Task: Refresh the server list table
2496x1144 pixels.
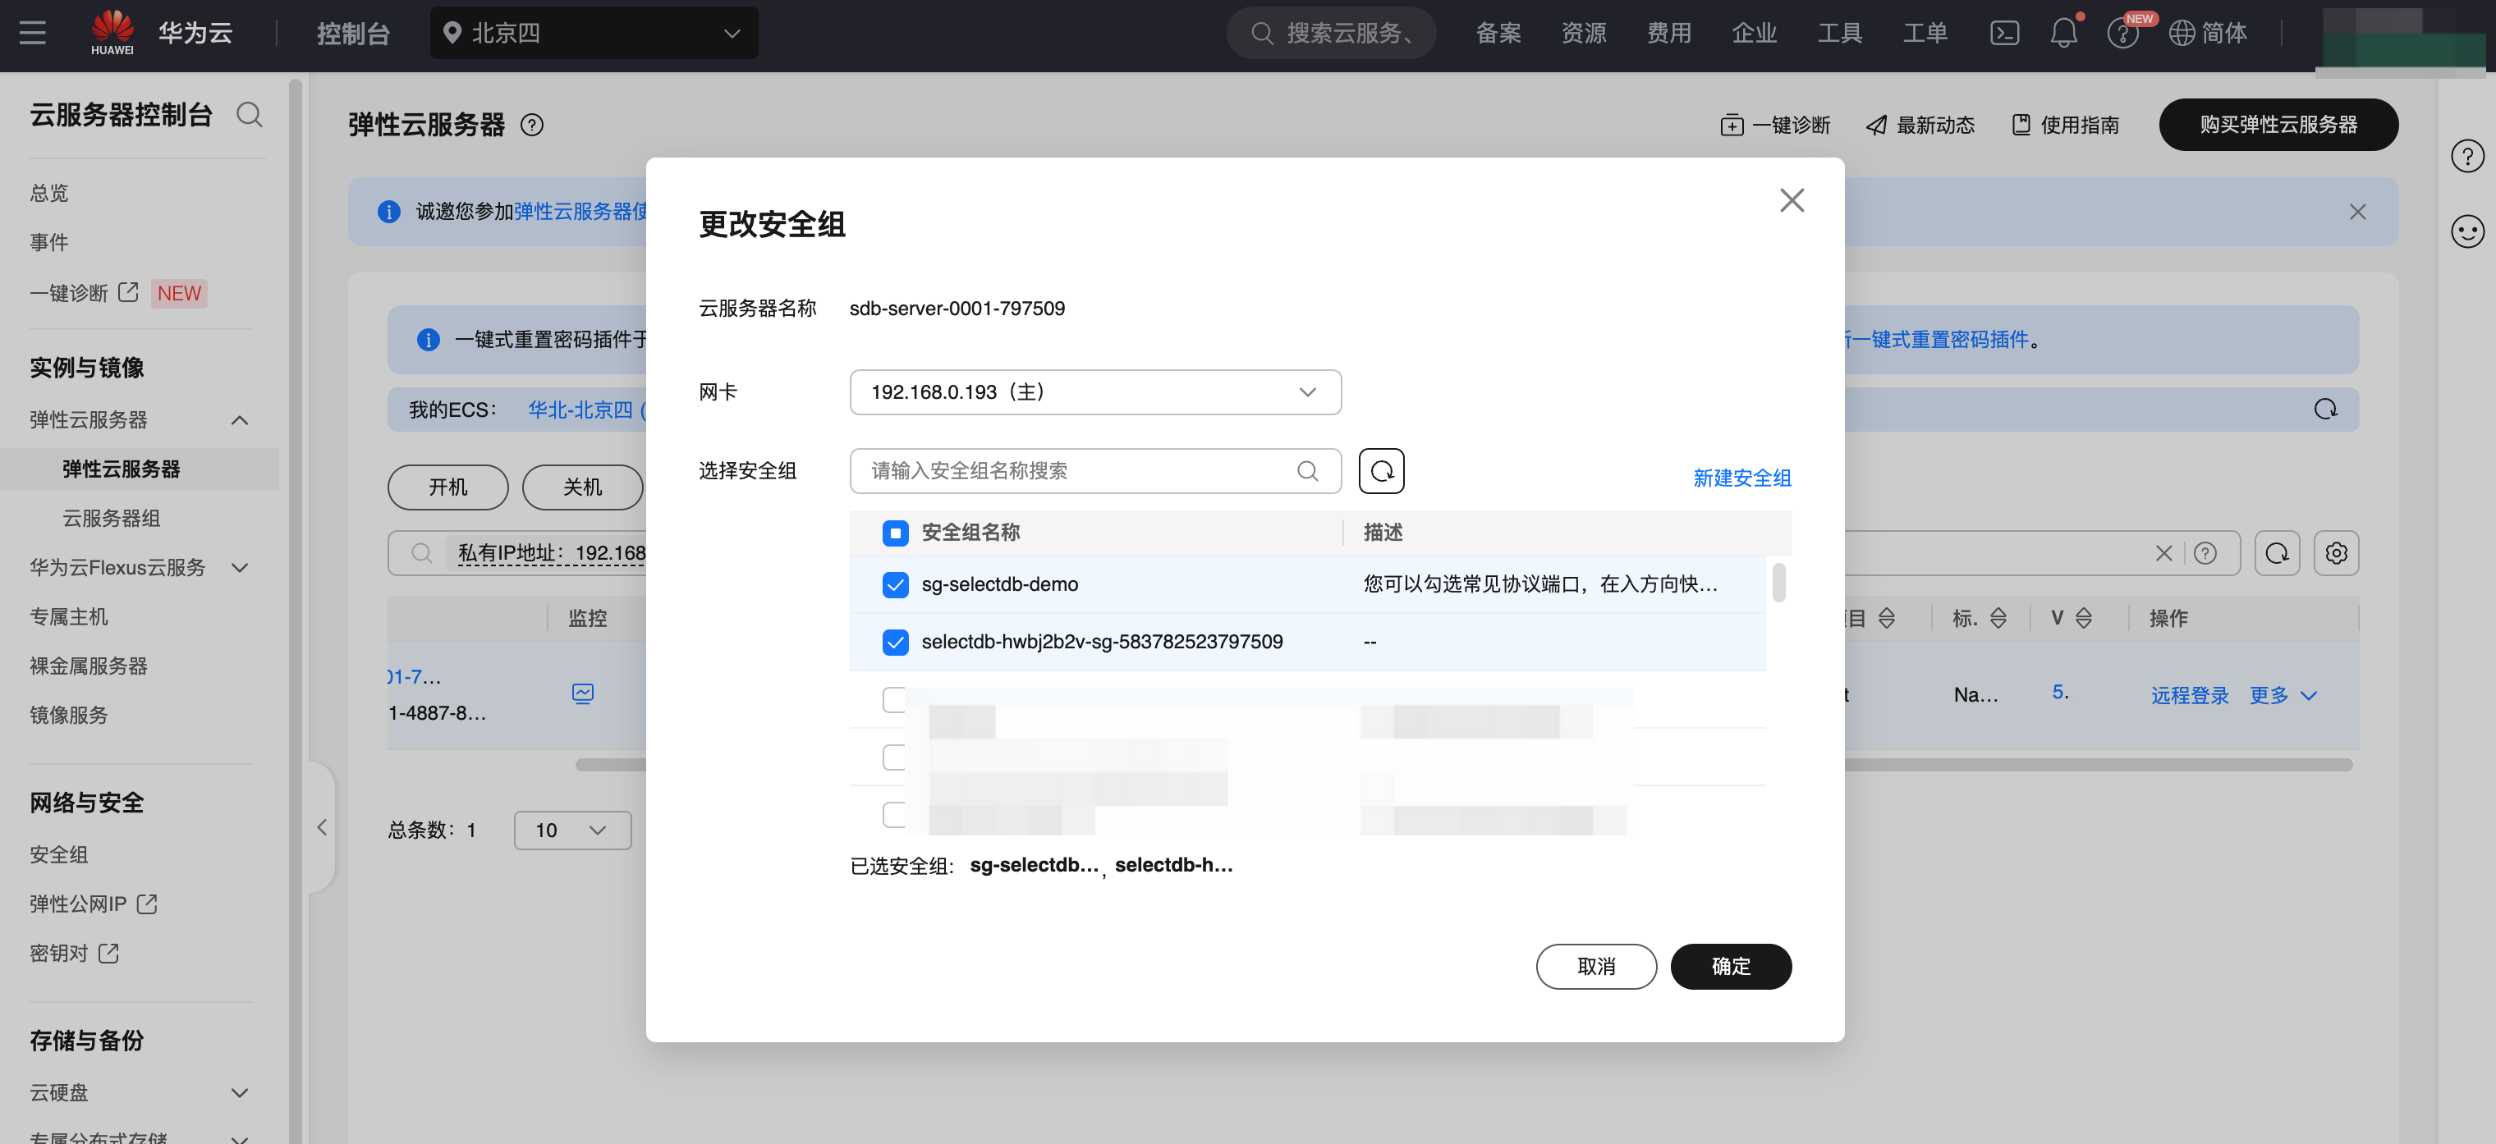Action: point(2277,553)
